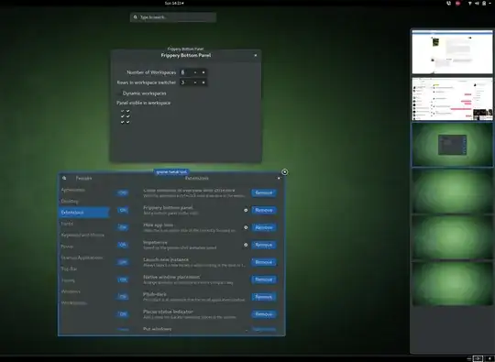This screenshot has width=495, height=362.
Task: Select Startup Applications in Tweaks sidebar
Action: pos(84,258)
